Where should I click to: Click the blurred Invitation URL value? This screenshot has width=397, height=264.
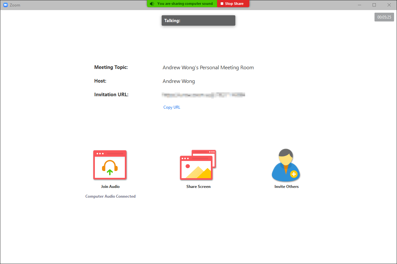click(204, 95)
